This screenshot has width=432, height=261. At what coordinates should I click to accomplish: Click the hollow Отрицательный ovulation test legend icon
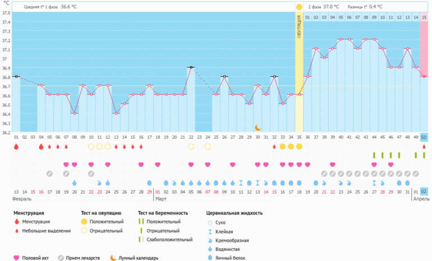[x=85, y=231]
